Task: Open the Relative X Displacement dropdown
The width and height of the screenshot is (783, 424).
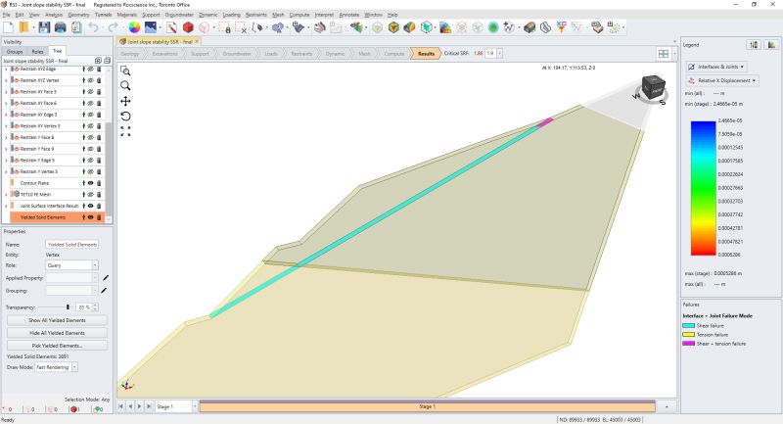Action: coord(722,80)
